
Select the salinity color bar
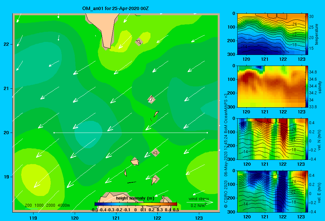pyautogui.click(x=307, y=87)
